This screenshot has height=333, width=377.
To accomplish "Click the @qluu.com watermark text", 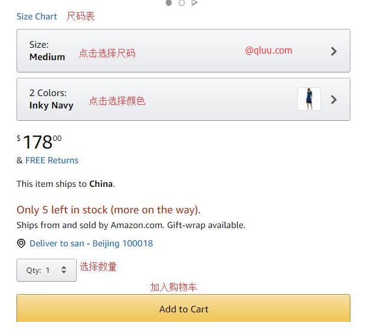I will click(x=268, y=50).
